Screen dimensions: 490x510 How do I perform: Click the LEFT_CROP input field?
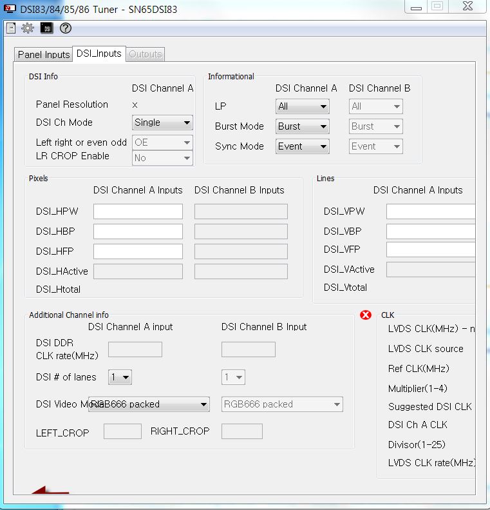click(x=122, y=431)
